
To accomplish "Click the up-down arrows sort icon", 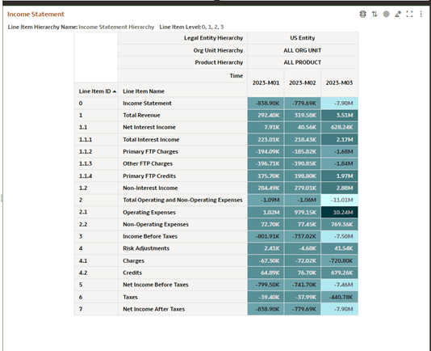I will pyautogui.click(x=375, y=14).
